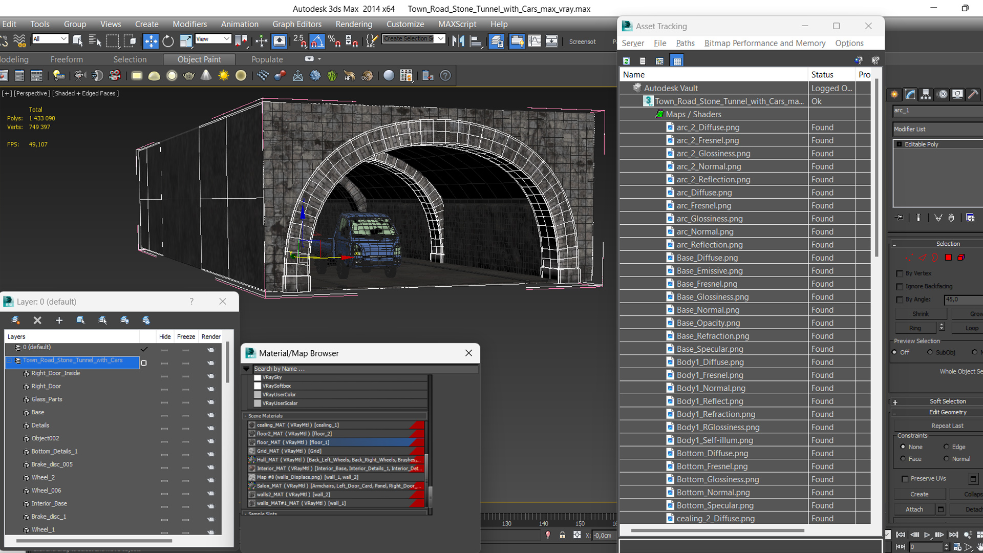Switch to the Populate ribbon tab
Screen dimensions: 983x553
(267, 59)
